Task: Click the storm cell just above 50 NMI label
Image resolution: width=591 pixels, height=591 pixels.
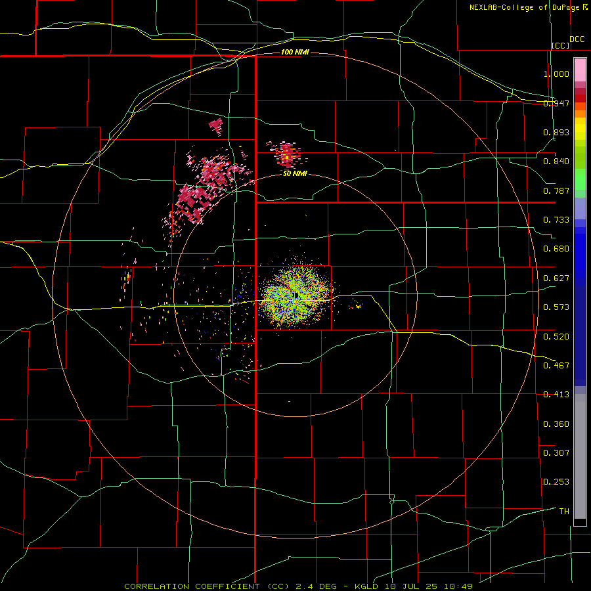Action: point(287,154)
